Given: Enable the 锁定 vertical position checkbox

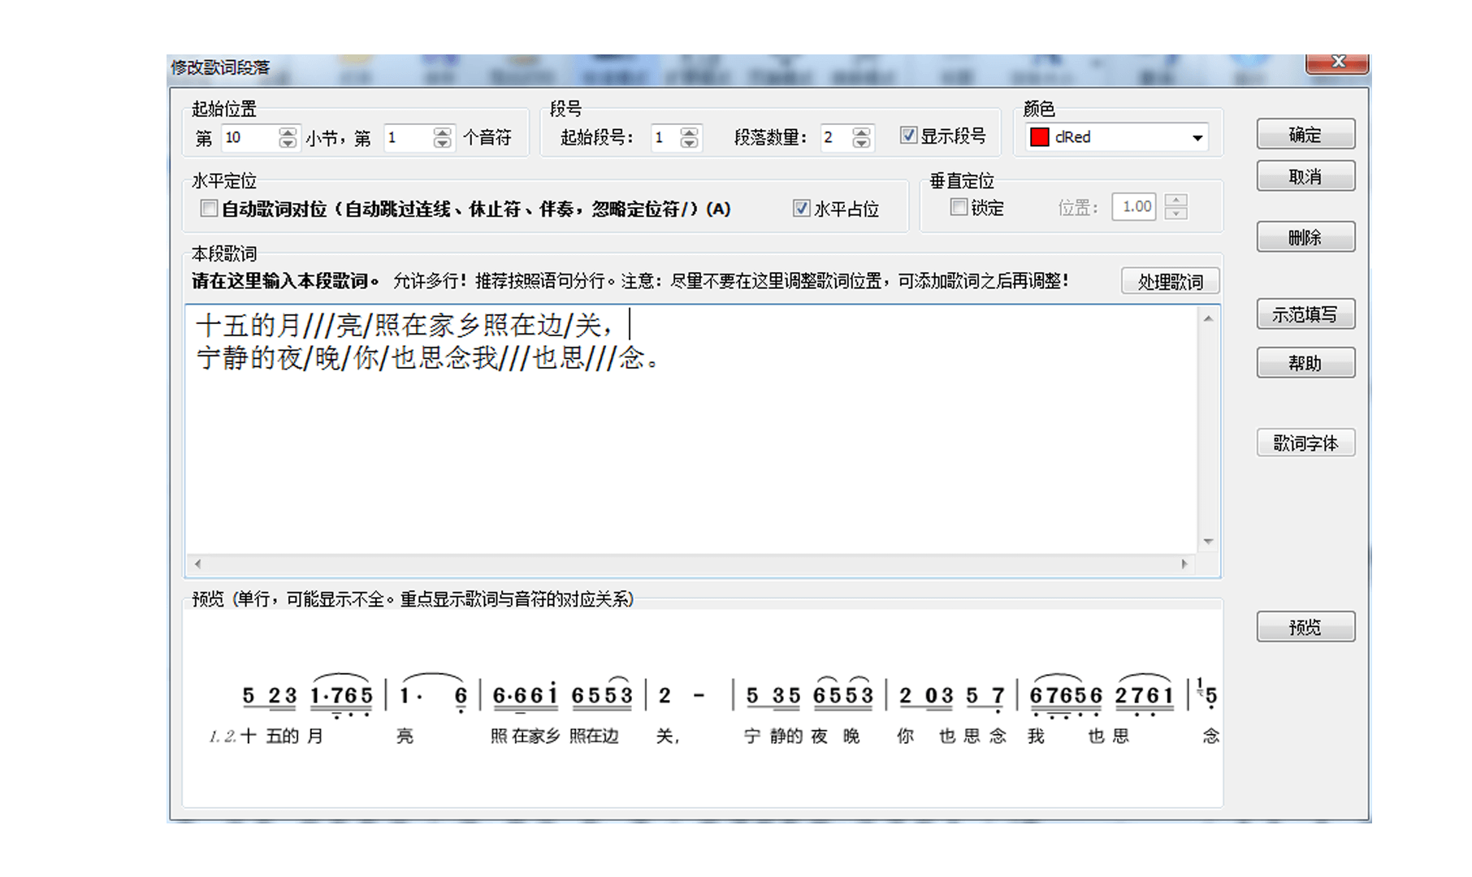Looking at the screenshot, I should click(x=959, y=208).
